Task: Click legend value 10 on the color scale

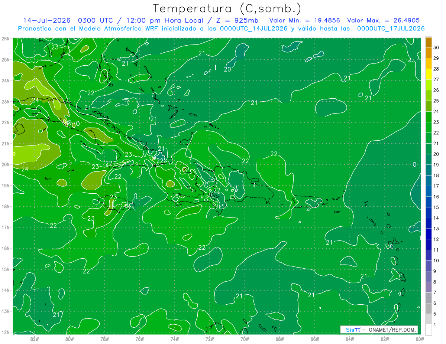Action: (x=436, y=261)
